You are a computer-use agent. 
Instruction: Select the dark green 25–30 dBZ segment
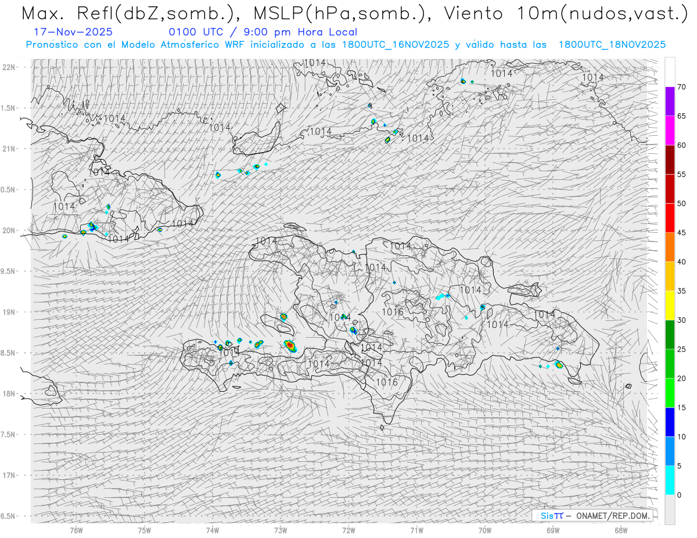[670, 335]
